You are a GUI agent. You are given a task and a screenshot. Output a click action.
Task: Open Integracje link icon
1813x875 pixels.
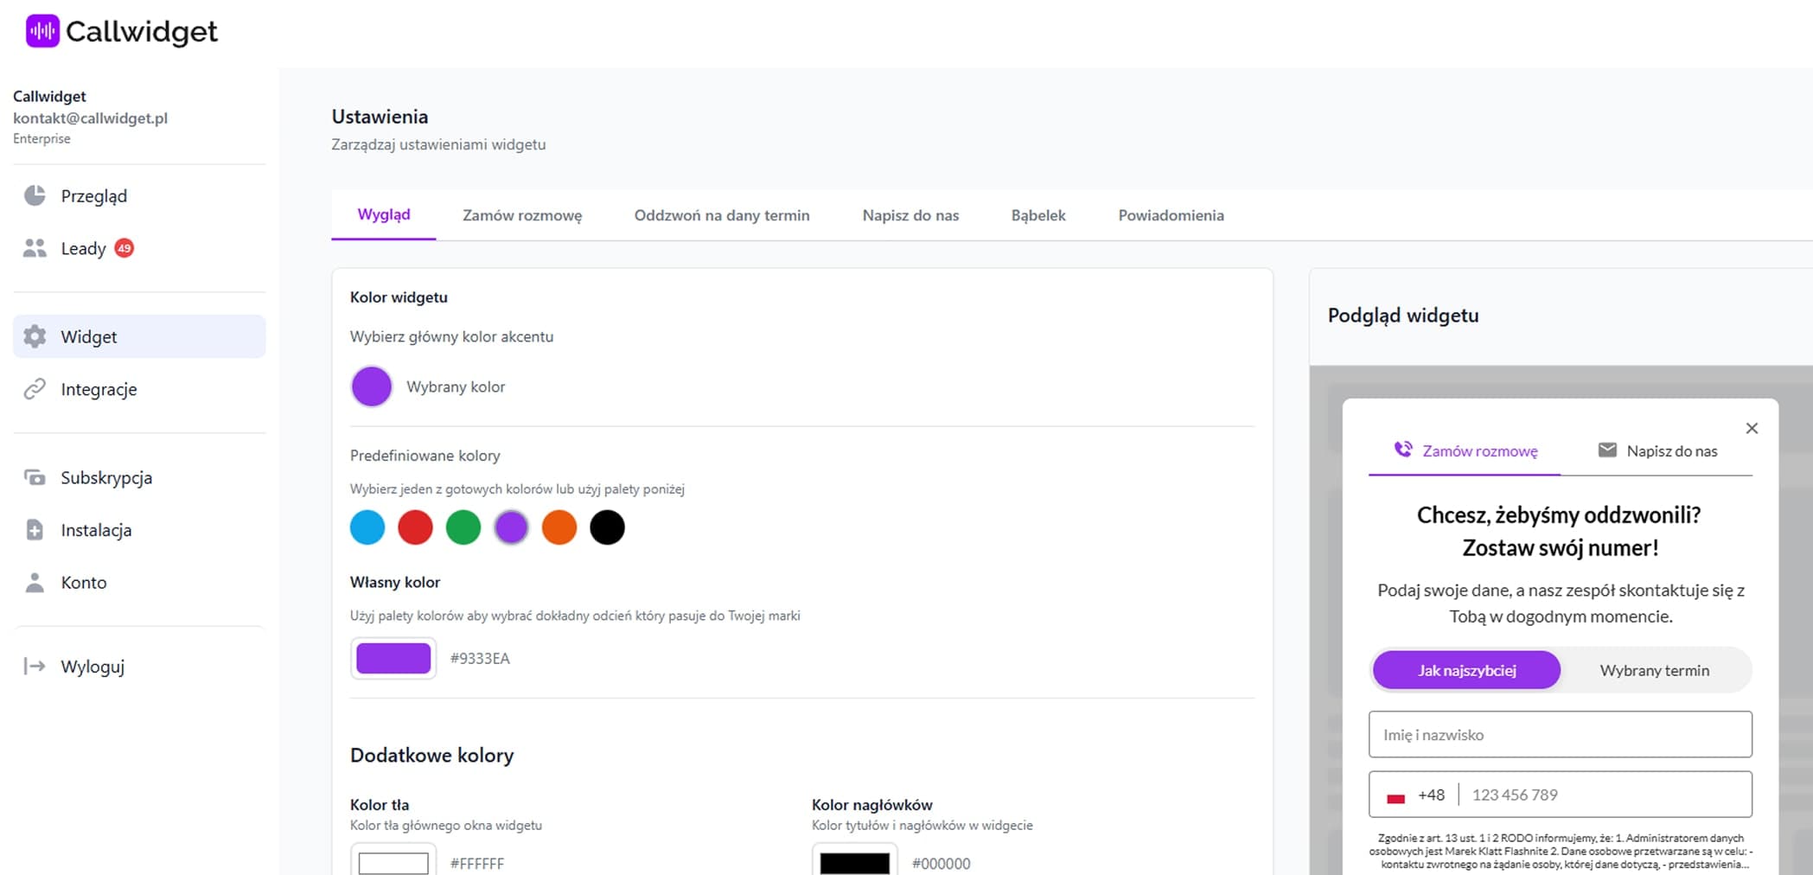click(35, 389)
